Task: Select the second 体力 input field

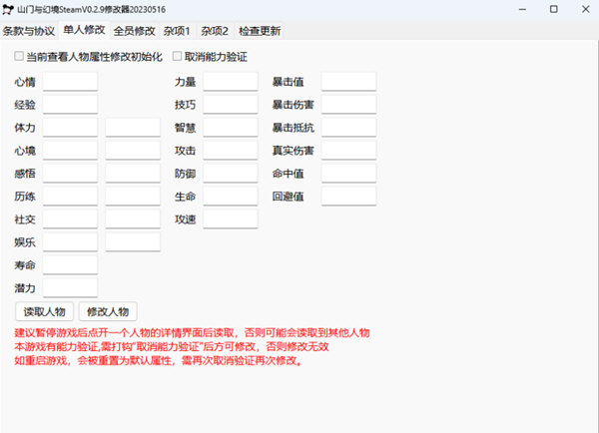Action: point(133,127)
